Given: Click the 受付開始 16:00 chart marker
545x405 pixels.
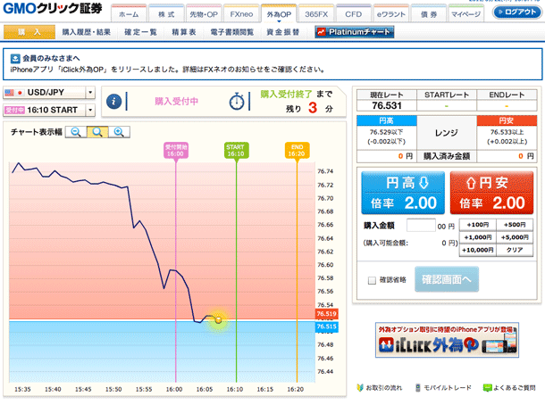Looking at the screenshot, I should [176, 151].
